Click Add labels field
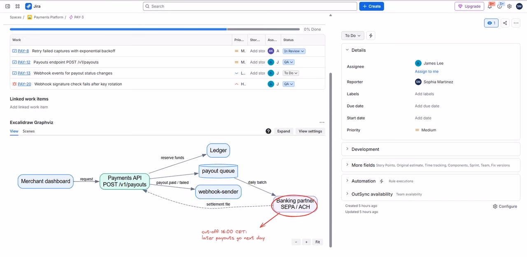 tap(424, 94)
